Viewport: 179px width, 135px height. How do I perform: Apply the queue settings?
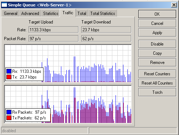point(157,33)
